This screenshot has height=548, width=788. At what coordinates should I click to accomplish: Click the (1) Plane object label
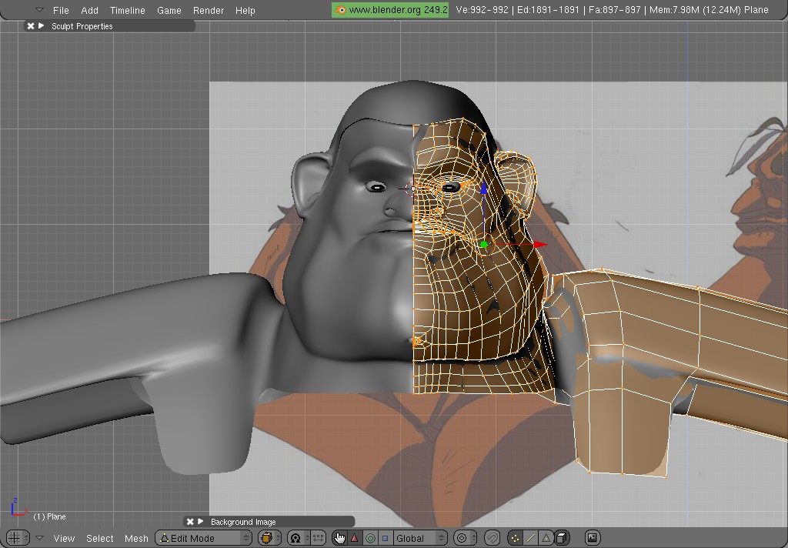coord(49,516)
